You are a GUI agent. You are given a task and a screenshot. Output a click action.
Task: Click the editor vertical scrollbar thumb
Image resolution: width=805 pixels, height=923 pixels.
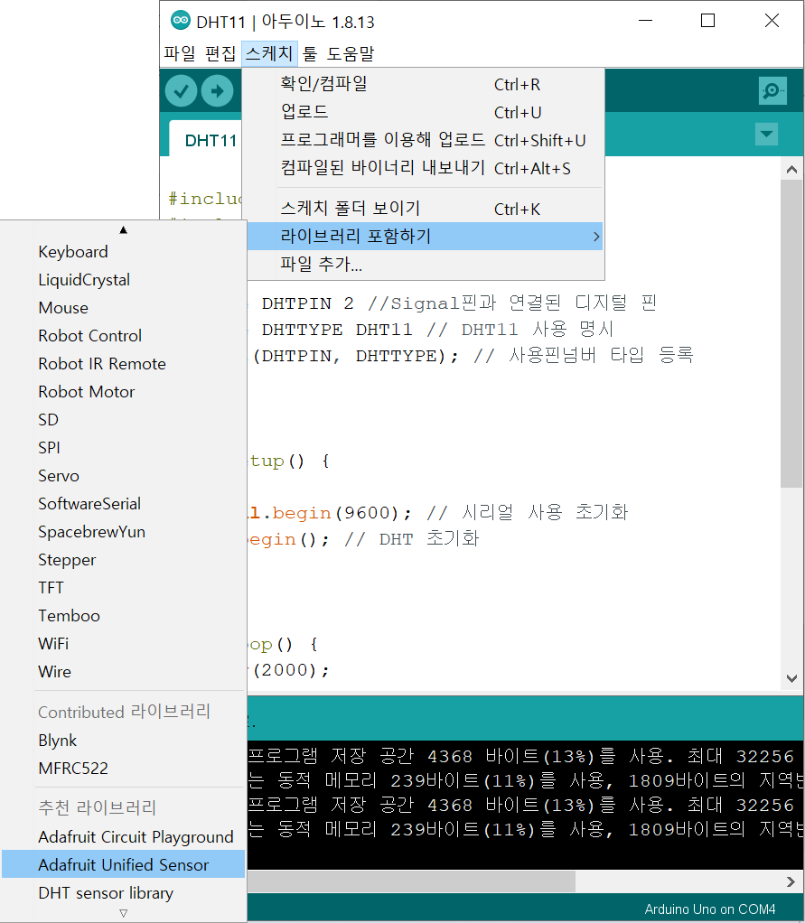791,334
